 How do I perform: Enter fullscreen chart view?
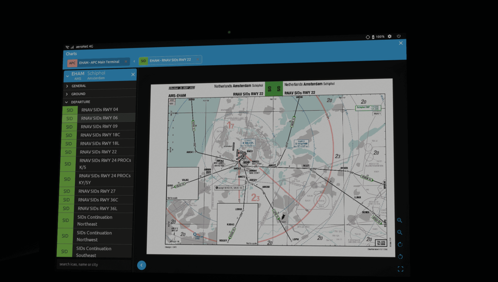point(401,269)
